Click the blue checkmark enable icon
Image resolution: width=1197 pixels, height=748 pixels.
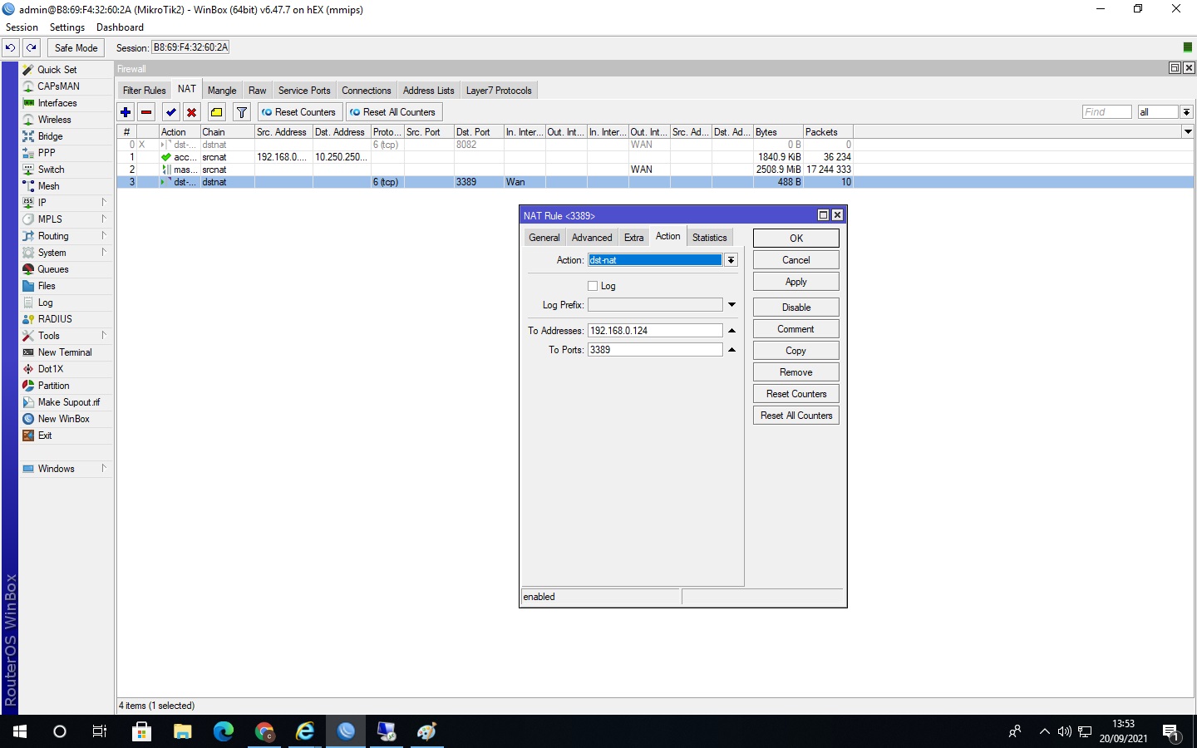[x=171, y=112]
